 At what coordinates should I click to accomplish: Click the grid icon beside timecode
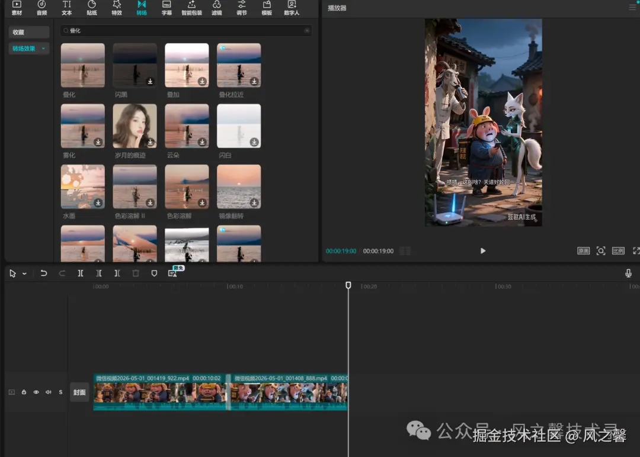point(405,251)
